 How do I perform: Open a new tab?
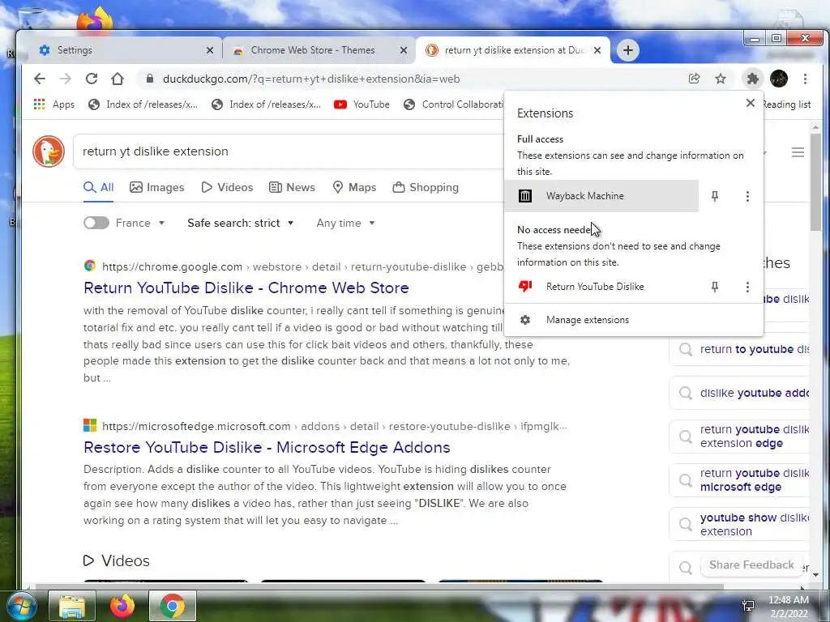click(x=628, y=50)
